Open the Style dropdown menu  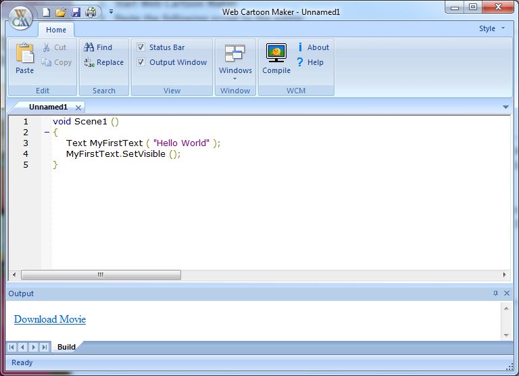click(x=492, y=28)
